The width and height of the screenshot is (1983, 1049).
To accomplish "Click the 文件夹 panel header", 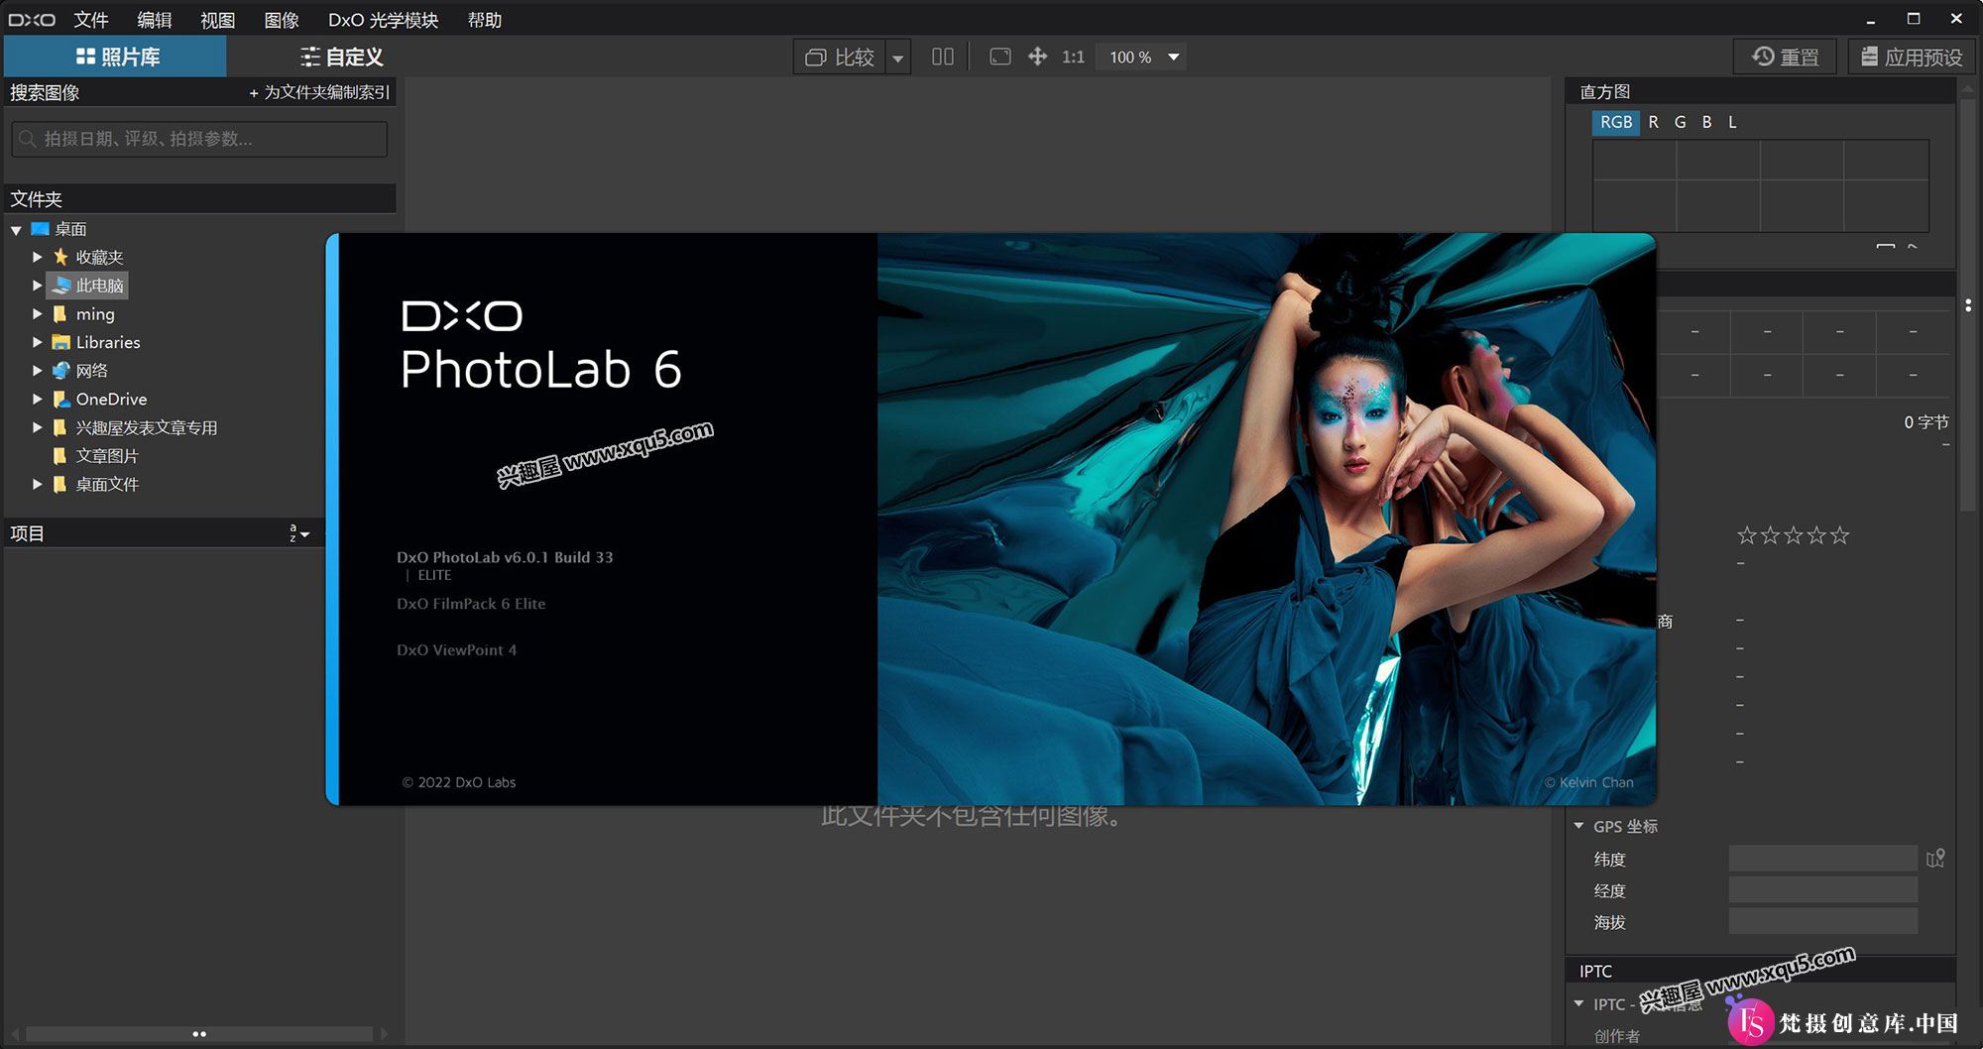I will tap(199, 199).
